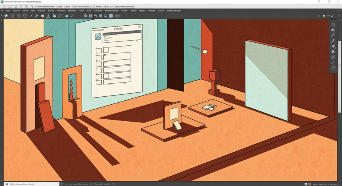Select the straight line tool in right palette
The height and width of the screenshot is (186, 342).
click(333, 62)
